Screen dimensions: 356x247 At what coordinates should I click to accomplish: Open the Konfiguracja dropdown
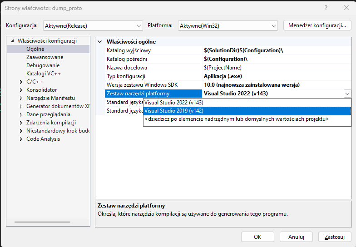tap(93, 26)
